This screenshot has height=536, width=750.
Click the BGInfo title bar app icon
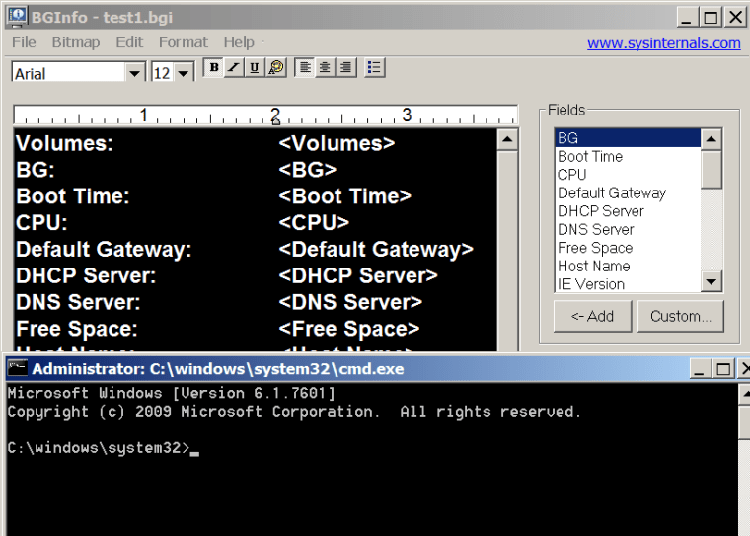pyautogui.click(x=17, y=16)
